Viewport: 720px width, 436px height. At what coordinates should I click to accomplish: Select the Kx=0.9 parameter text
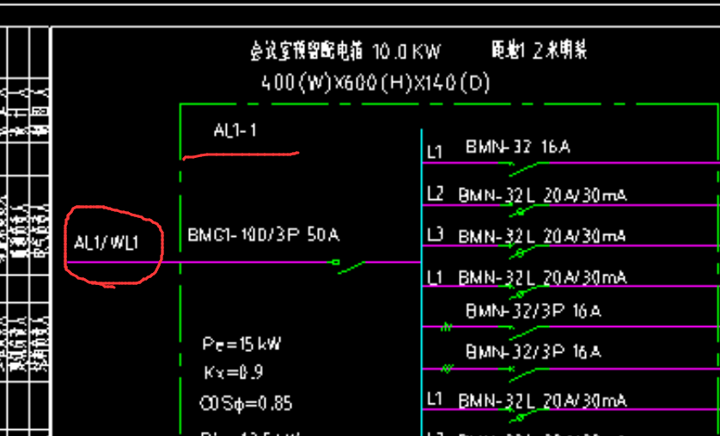click(234, 372)
